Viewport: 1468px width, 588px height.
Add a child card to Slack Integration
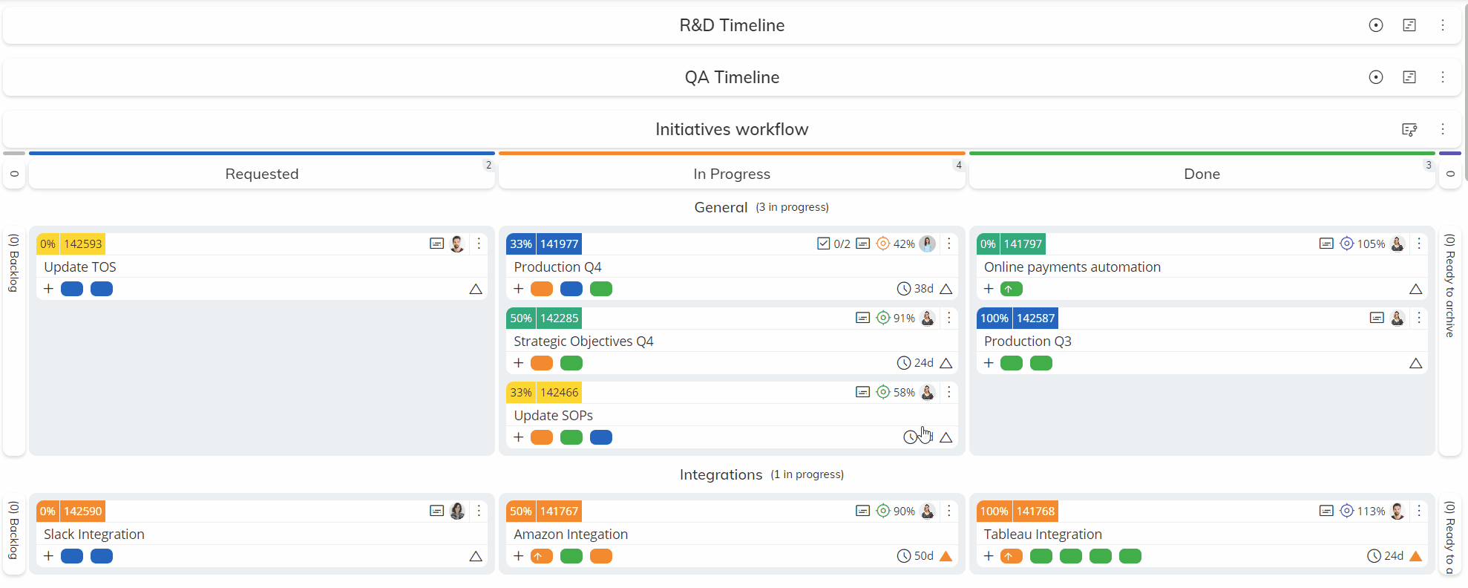click(48, 556)
